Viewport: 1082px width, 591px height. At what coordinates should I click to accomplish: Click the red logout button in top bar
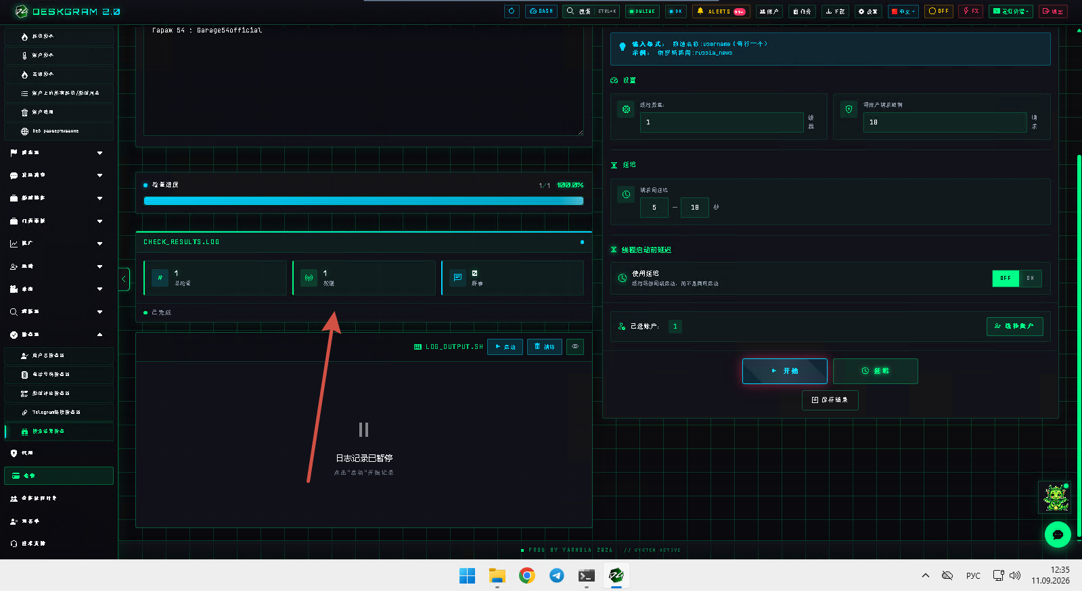[x=1053, y=11]
